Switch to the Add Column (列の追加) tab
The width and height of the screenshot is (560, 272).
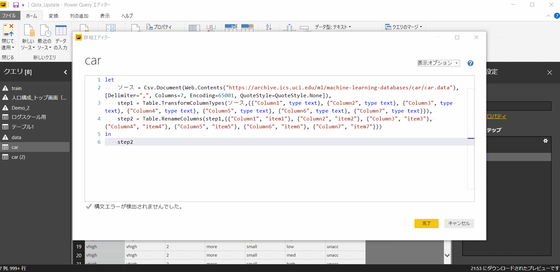click(x=79, y=16)
